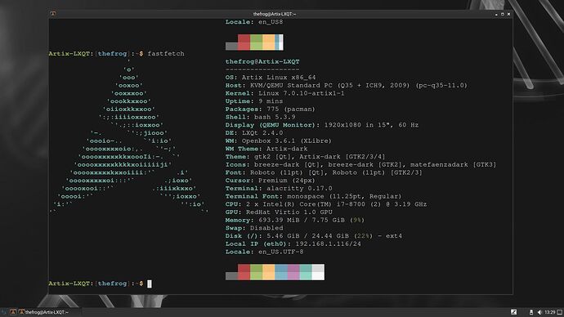Click the yellow swatch in the top color palette
This screenshot has height=317, width=564.
tap(269, 42)
